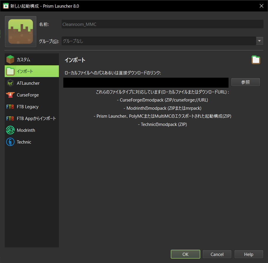Click the 参照 browse button
Screen dimensions: 268x263
click(245, 82)
